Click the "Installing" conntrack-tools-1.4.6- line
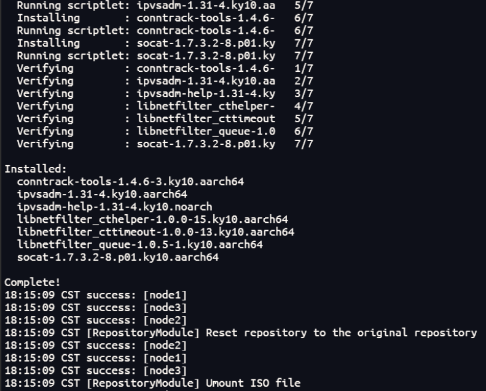Screen dimensions: 486x391 [x=165, y=18]
